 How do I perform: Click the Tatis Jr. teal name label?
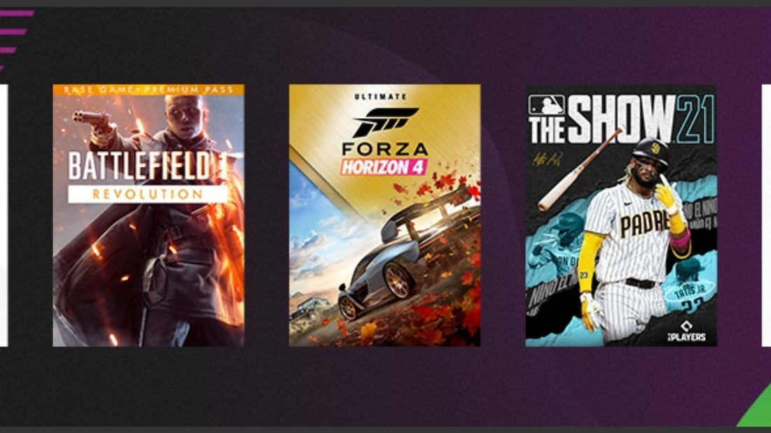coord(691,293)
